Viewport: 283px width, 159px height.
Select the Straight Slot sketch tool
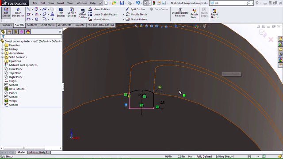click(28, 19)
